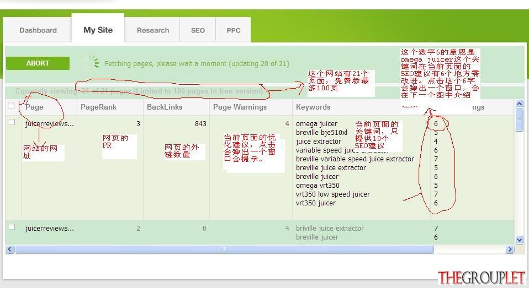Click the suggestion count 6 for omega juicer

436,124
